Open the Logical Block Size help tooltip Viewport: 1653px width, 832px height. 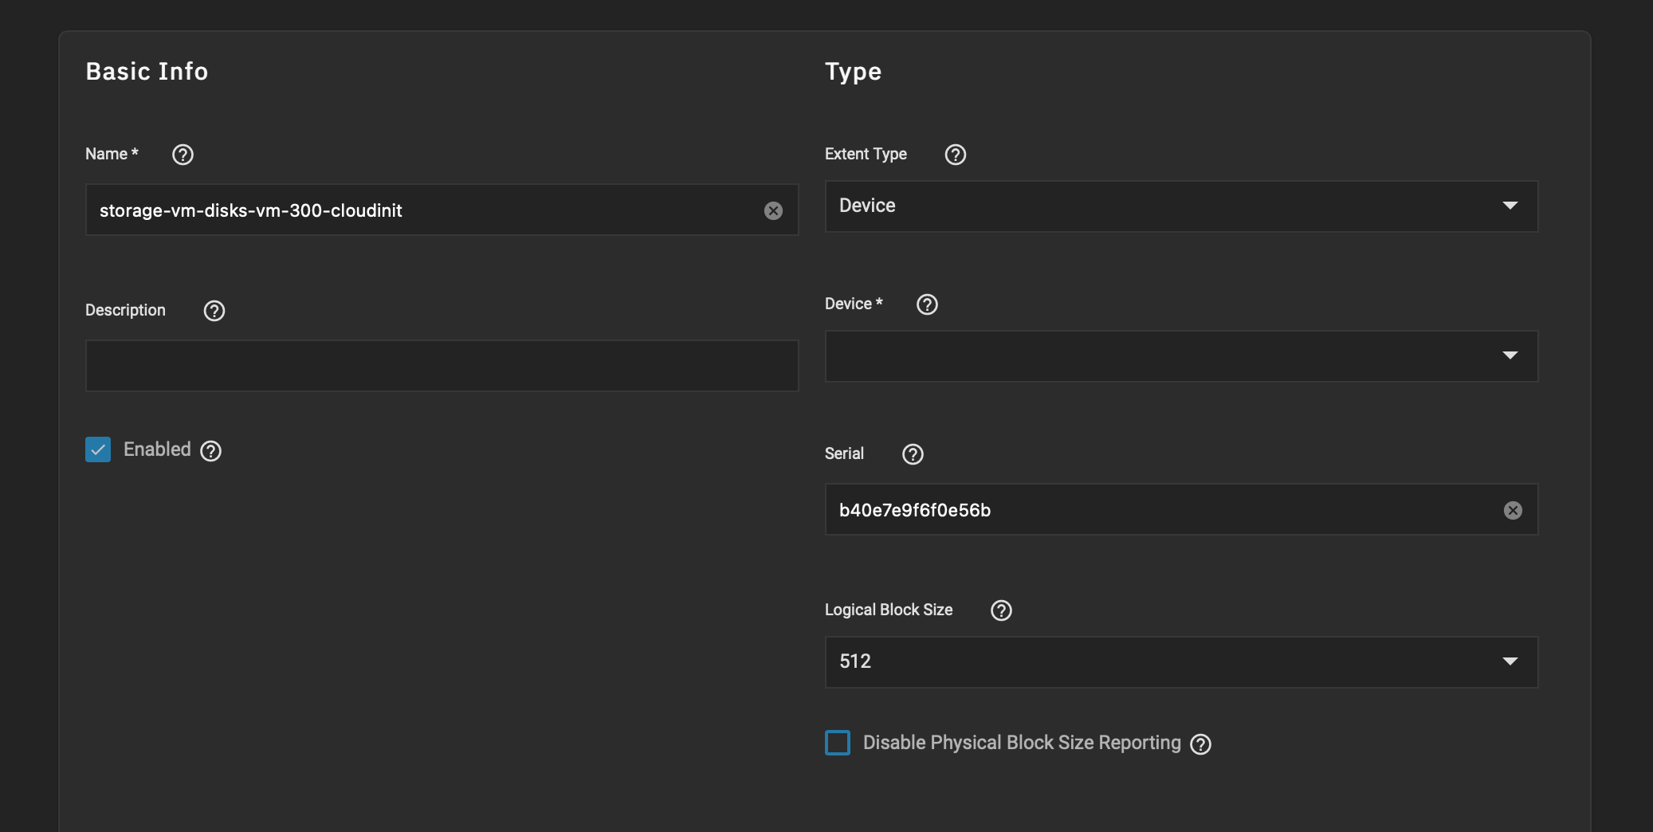1001,610
